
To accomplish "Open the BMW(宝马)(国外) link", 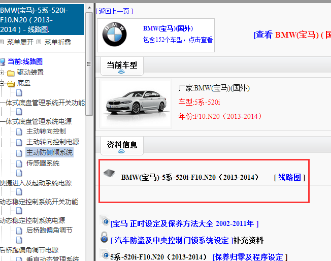I will click(168, 28).
